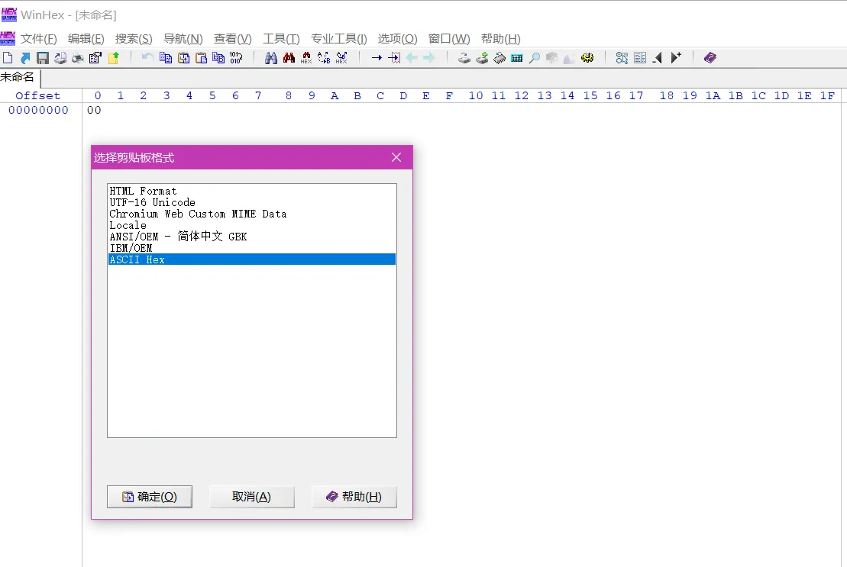Click the blue binoculars Find Text icon
847x567 pixels.
click(270, 58)
